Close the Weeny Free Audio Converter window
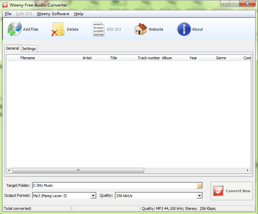The height and width of the screenshot is (214, 258). click(x=247, y=3)
